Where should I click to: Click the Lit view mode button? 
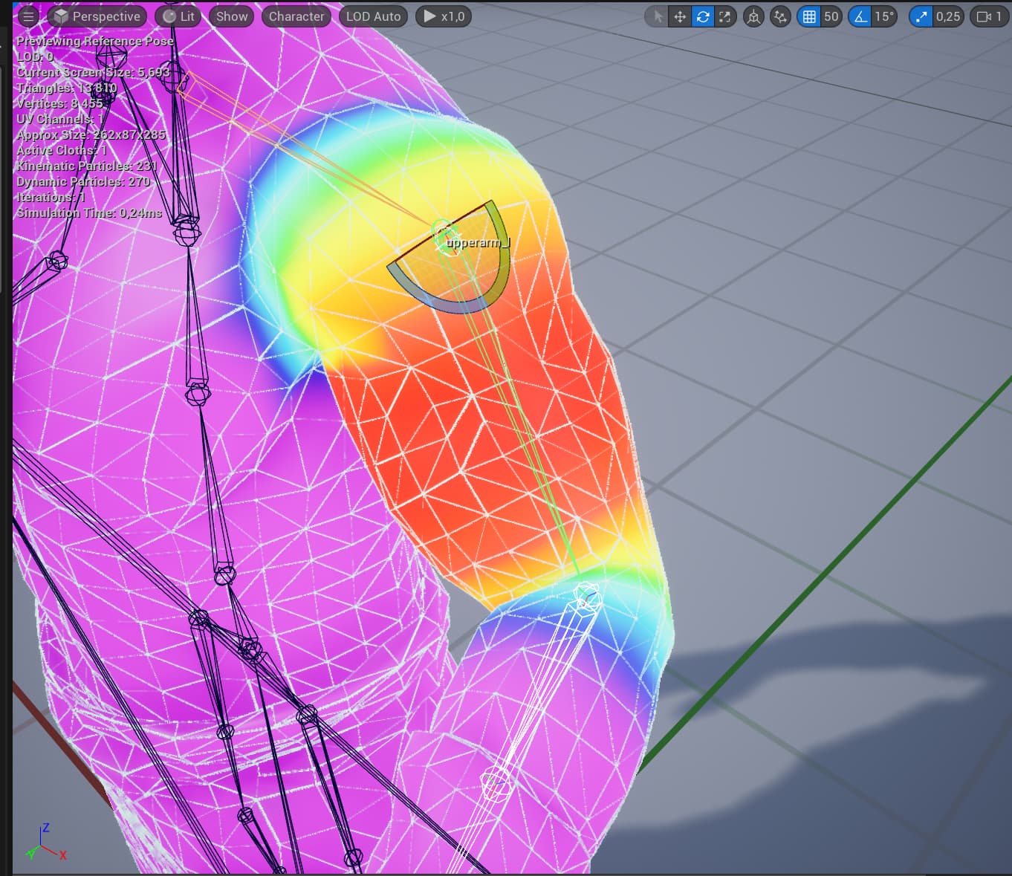pyautogui.click(x=178, y=16)
